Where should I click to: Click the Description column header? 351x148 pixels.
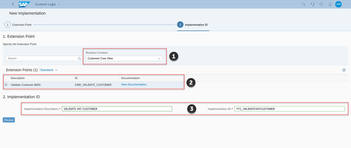18,78
